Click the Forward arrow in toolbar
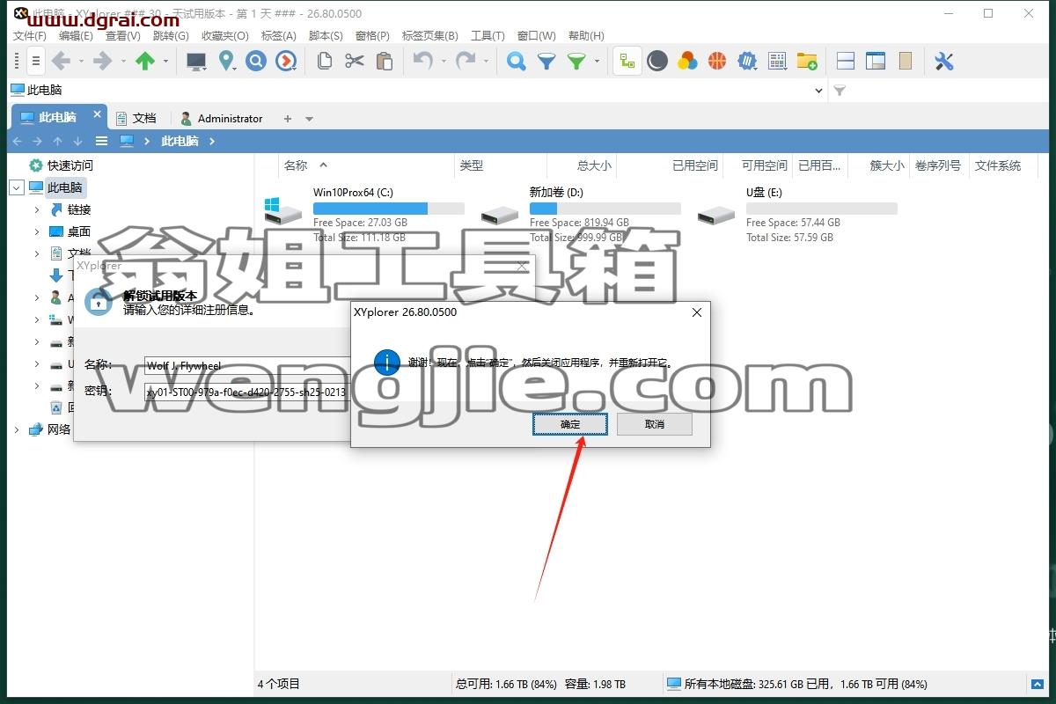Screen dimensions: 1056x704 [103, 61]
